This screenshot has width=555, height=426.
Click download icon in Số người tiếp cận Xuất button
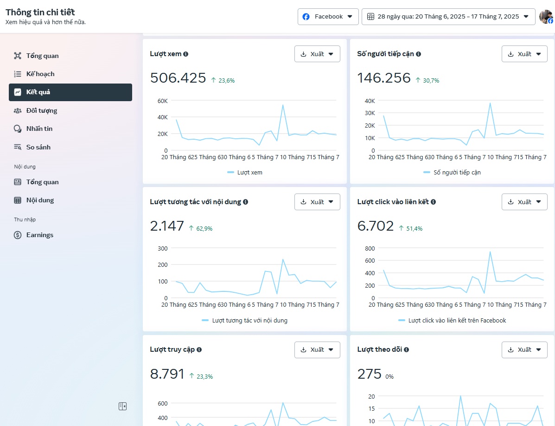point(511,54)
